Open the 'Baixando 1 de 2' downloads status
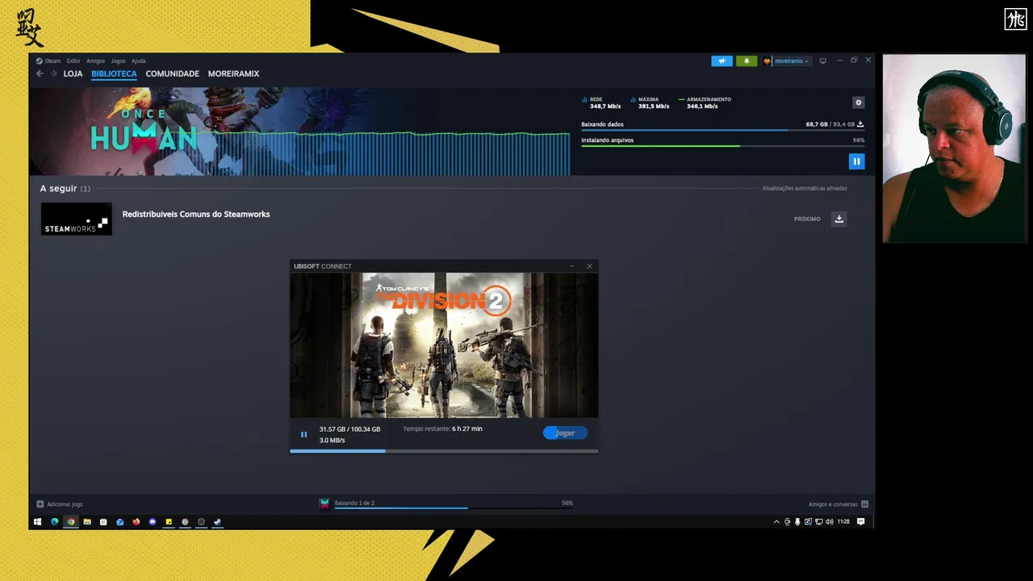The width and height of the screenshot is (1033, 581). (446, 504)
